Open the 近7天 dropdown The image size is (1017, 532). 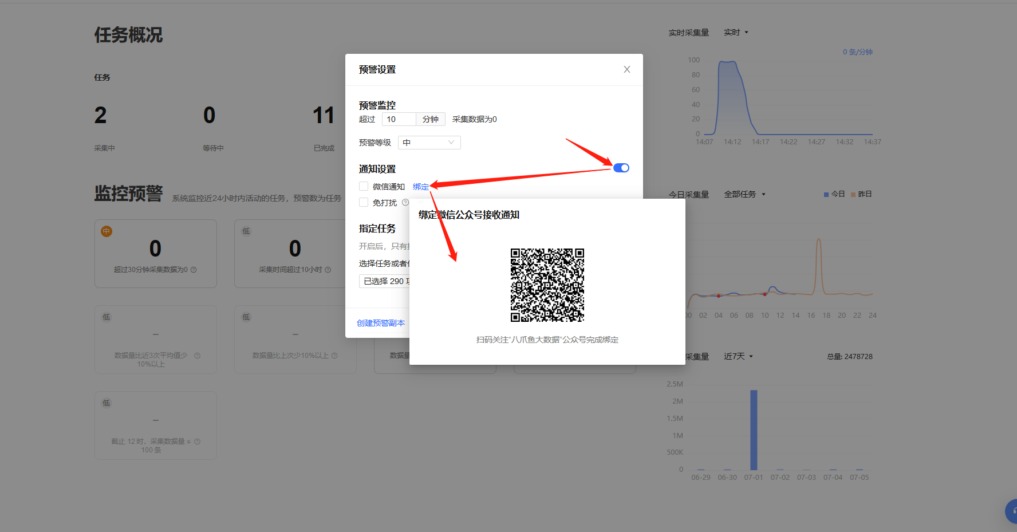[738, 356]
